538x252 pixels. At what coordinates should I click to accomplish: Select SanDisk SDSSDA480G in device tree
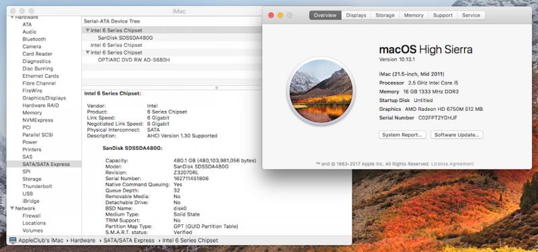(x=125, y=38)
